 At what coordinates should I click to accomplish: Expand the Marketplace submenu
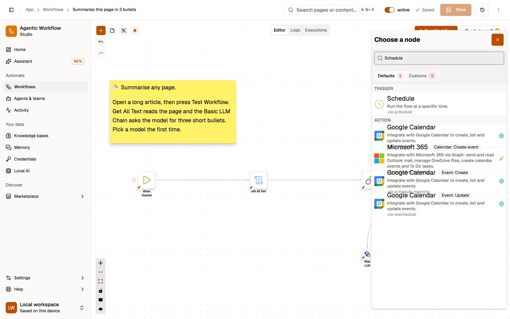click(x=82, y=196)
